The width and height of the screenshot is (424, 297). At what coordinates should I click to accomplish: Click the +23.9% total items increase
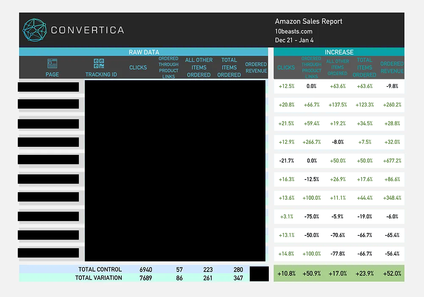(365, 274)
